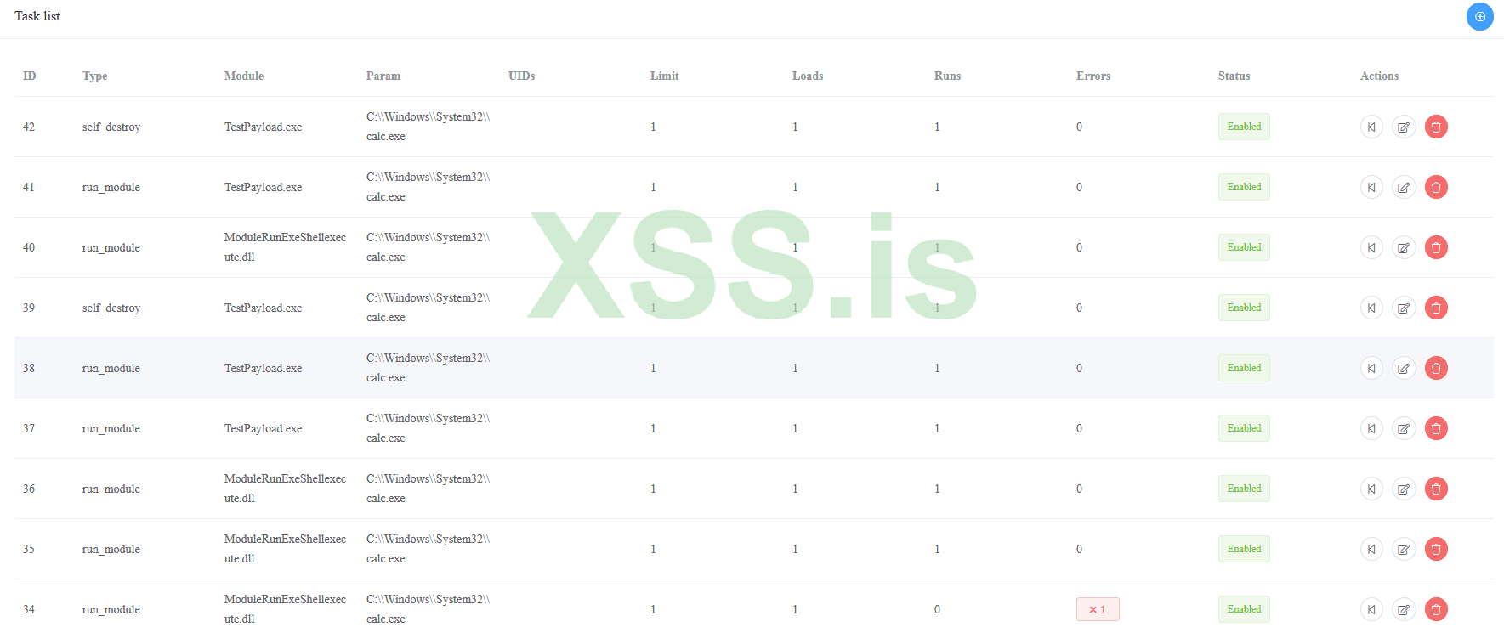The image size is (1504, 633).
Task: Select the Param column header
Action: (x=383, y=76)
